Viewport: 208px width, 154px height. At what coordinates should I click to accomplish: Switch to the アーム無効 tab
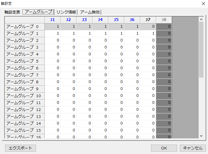[x=90, y=12]
